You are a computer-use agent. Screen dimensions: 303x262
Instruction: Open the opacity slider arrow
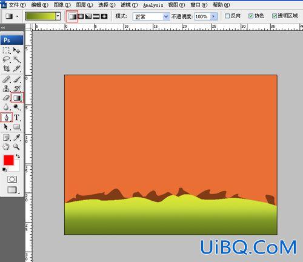click(213, 16)
